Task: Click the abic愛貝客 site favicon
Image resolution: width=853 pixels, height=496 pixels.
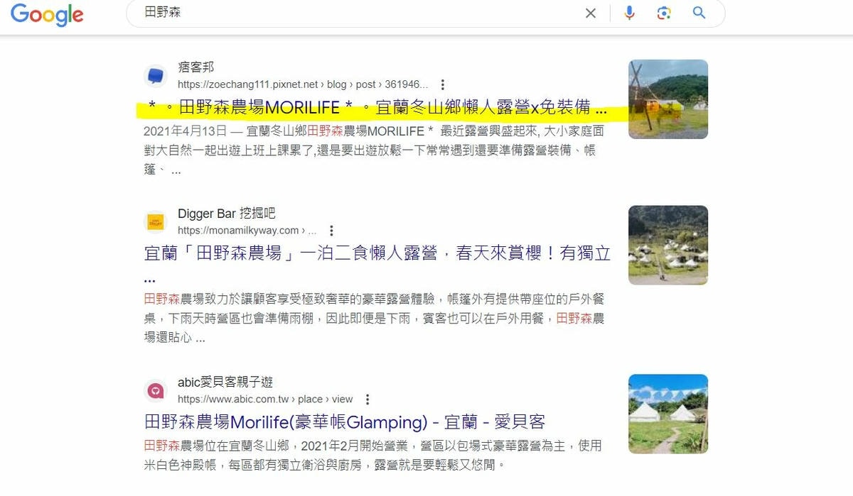Action: (x=156, y=391)
